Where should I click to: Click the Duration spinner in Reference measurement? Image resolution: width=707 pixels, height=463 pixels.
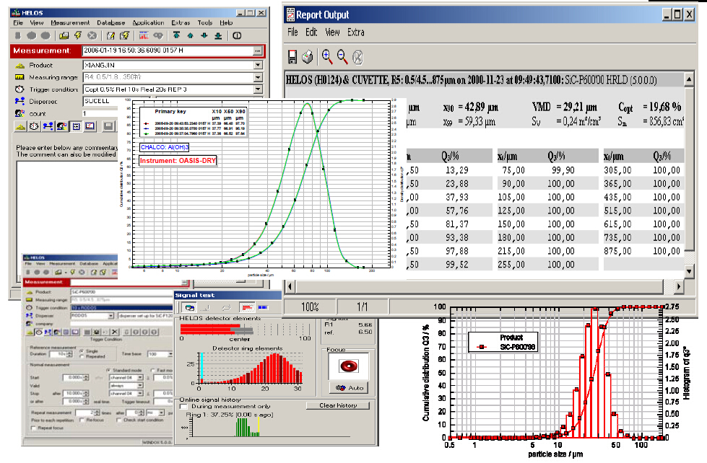click(x=70, y=354)
